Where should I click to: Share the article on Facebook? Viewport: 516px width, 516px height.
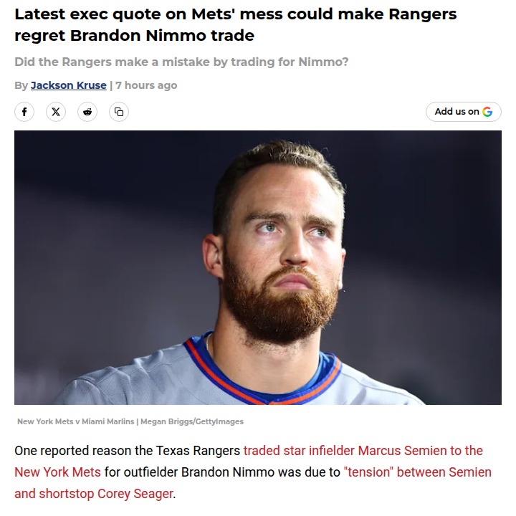pos(24,112)
